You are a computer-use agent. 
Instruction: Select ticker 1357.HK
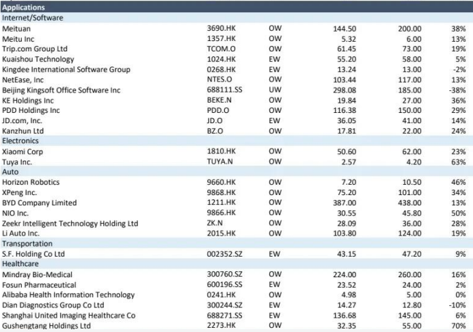221,38
